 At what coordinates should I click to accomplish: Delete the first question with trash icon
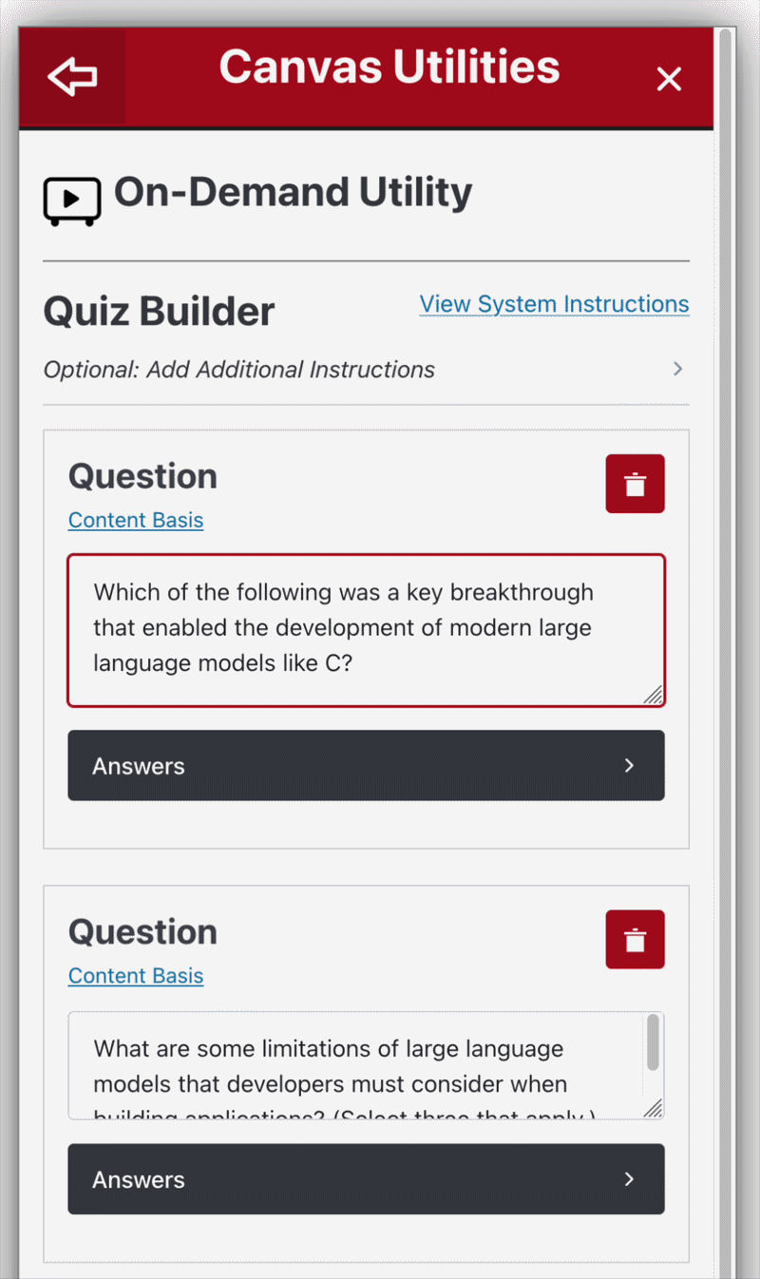point(635,484)
